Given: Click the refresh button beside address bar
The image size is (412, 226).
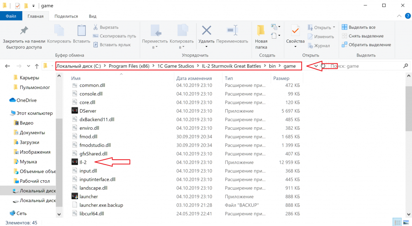Looking at the screenshot, I should 323,66.
